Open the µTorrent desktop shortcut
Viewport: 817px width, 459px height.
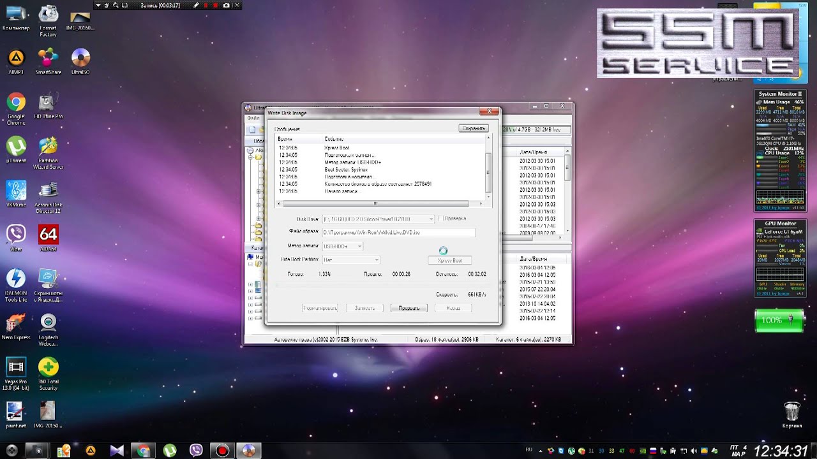[16, 150]
